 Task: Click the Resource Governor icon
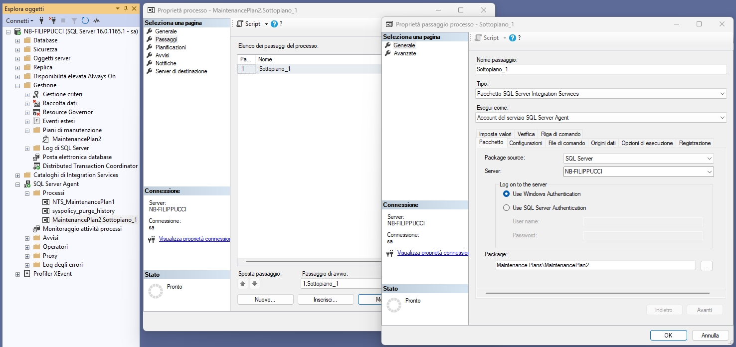click(x=36, y=112)
